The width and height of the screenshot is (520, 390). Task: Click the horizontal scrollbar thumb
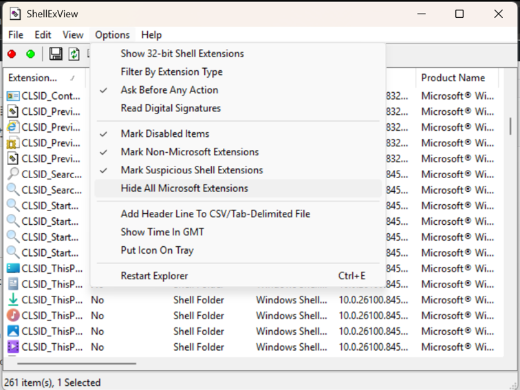(76, 363)
